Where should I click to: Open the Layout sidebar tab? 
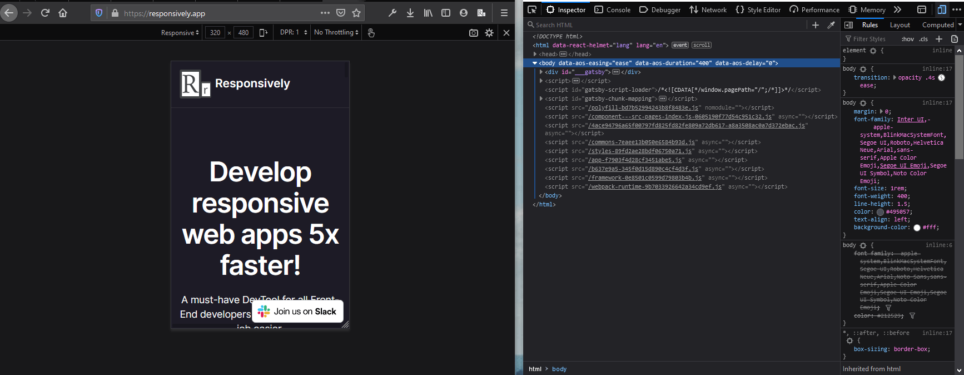[900, 25]
